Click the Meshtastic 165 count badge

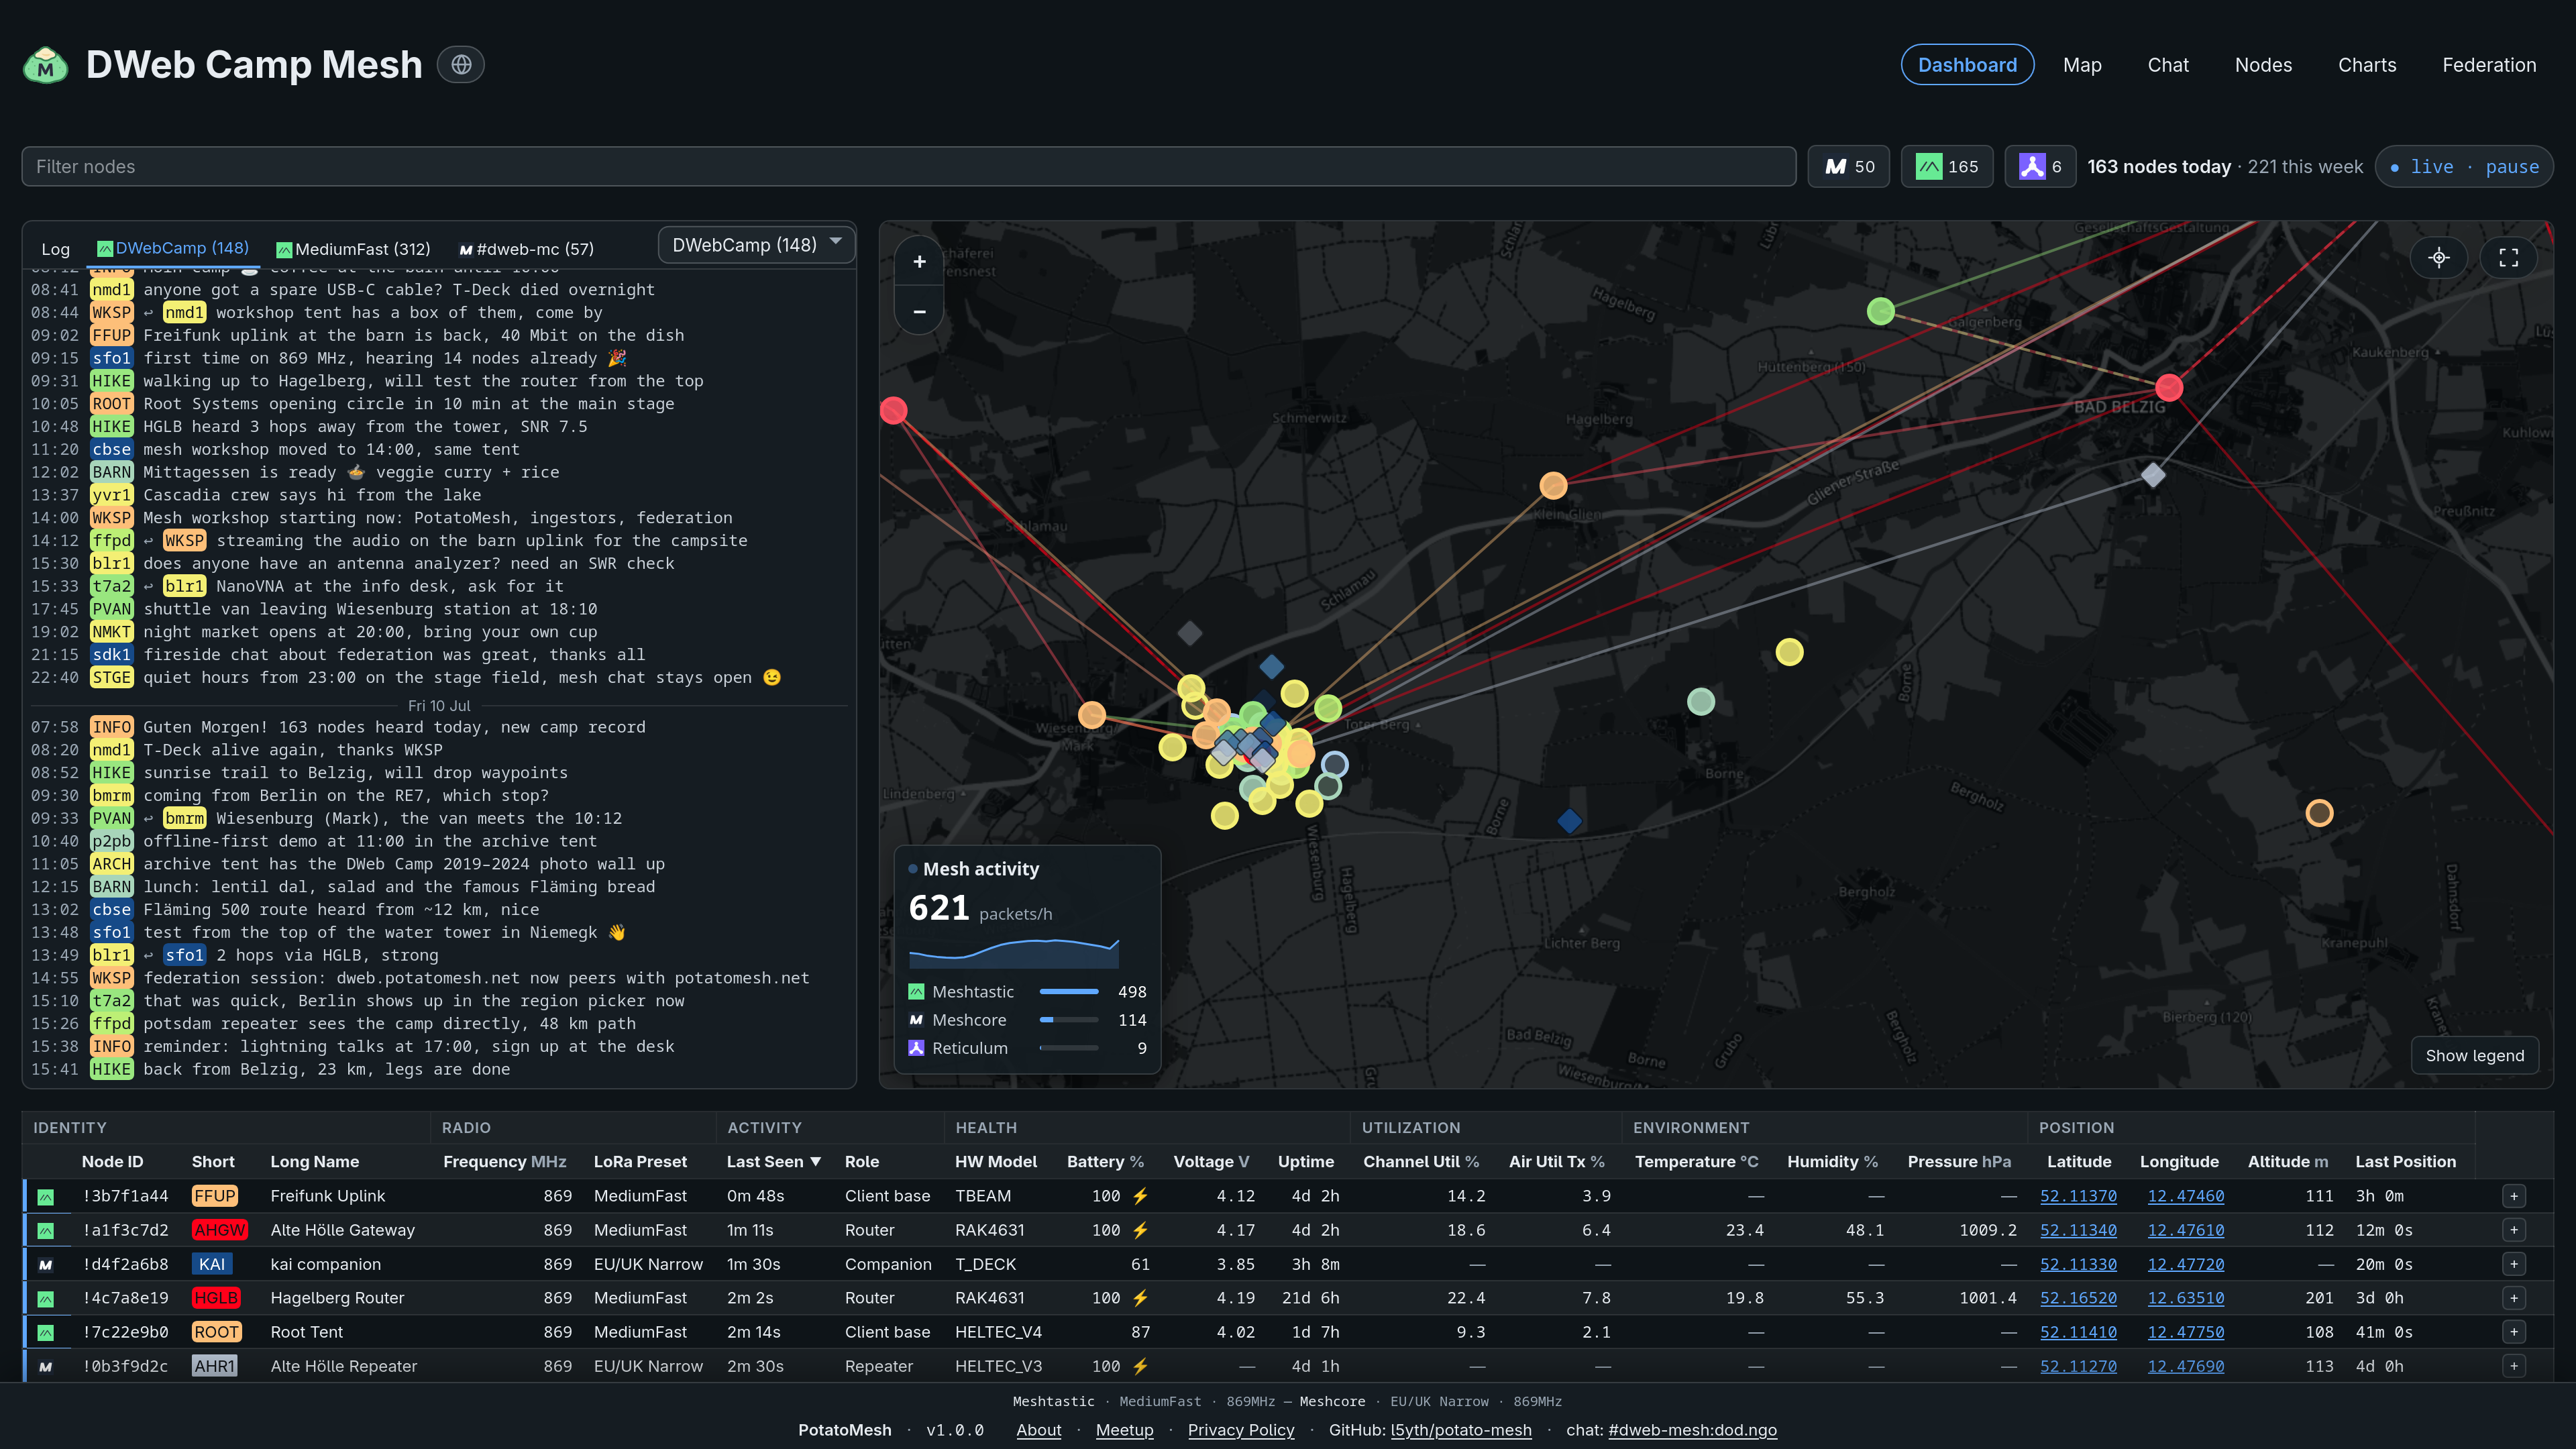point(1947,166)
